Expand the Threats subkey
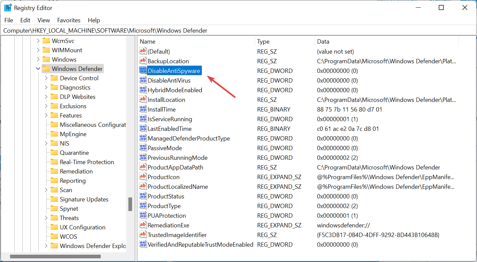Viewport: 477px width, 262px height. point(46,218)
